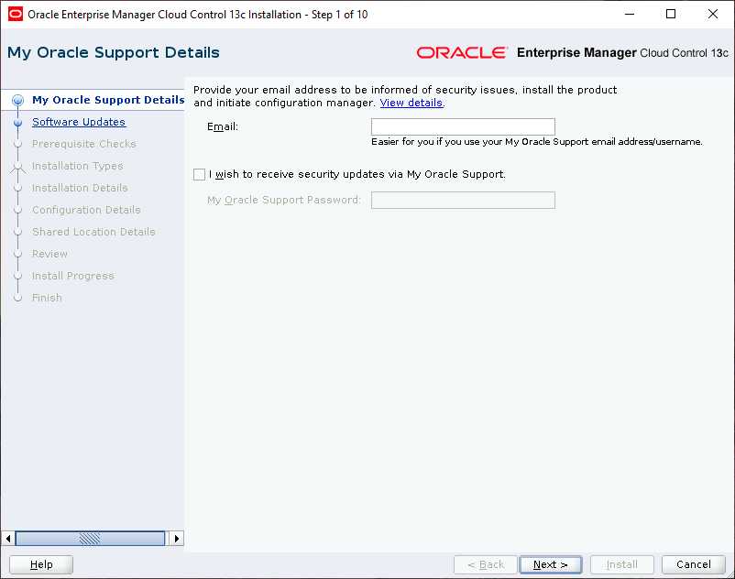Image resolution: width=735 pixels, height=579 pixels.
Task: Click the Install Progress step label
Action: pos(72,276)
